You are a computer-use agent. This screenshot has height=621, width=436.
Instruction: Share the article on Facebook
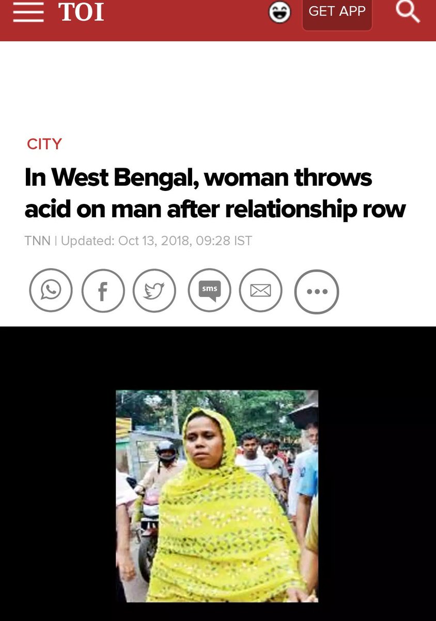[x=103, y=291]
